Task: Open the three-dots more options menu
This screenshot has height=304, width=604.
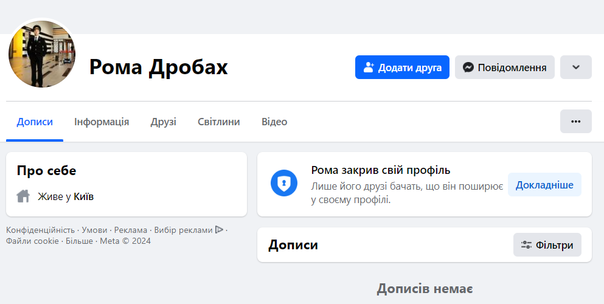Action: click(575, 122)
